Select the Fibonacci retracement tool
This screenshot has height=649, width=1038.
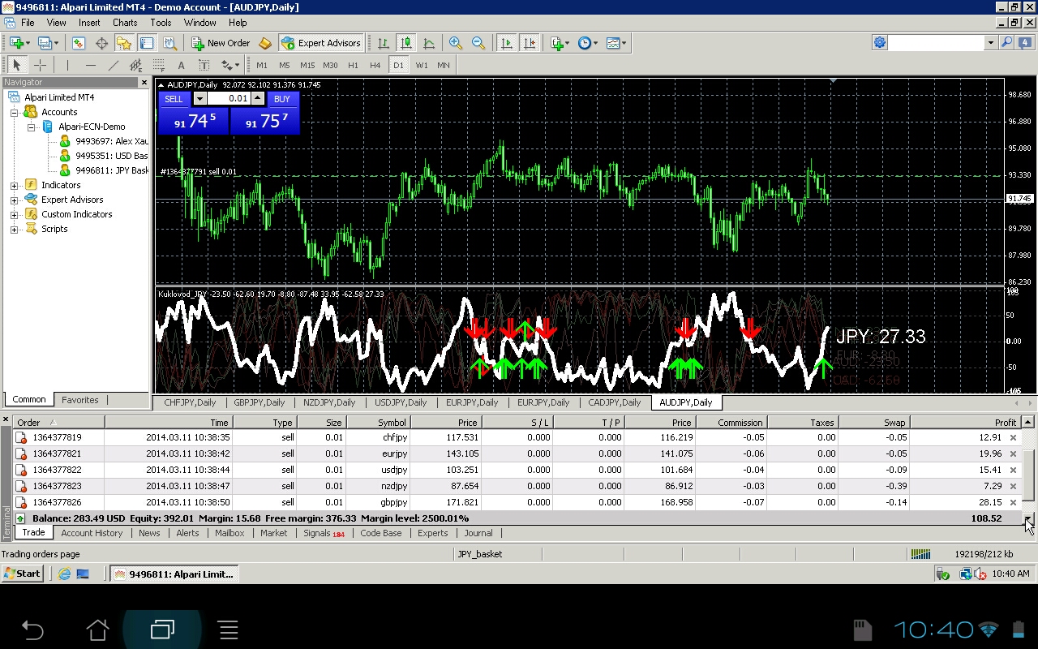(x=158, y=65)
